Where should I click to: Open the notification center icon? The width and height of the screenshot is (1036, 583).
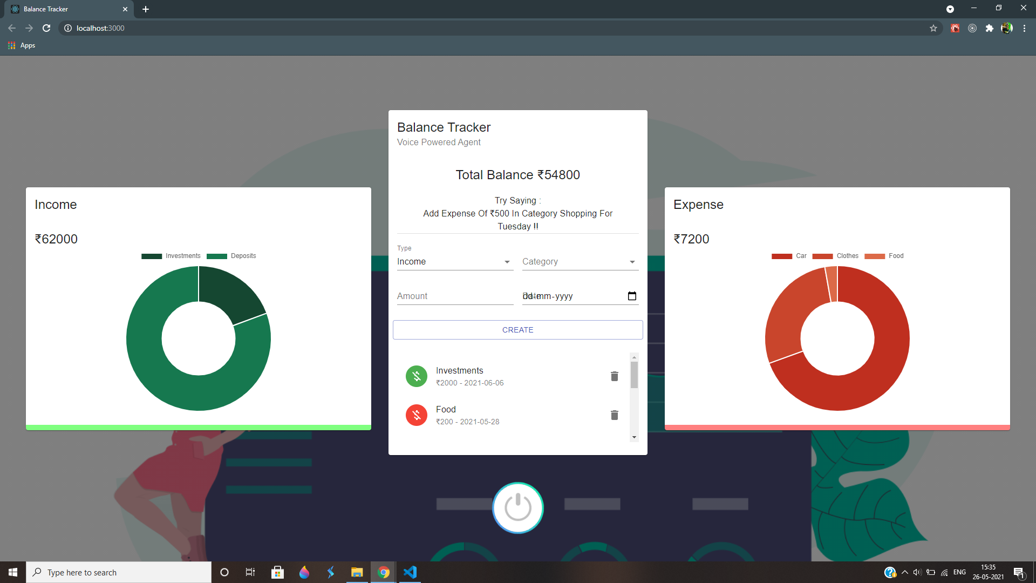coord(1019,572)
